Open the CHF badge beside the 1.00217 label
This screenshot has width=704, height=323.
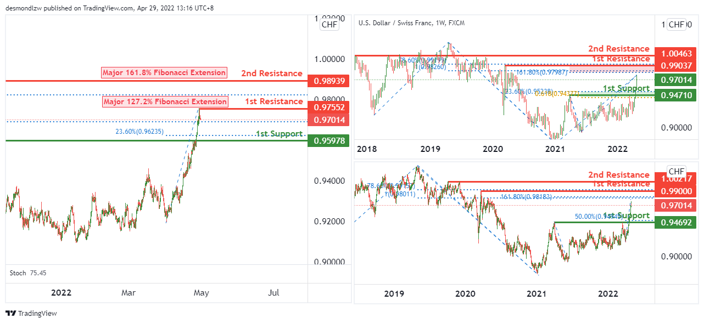(x=677, y=171)
